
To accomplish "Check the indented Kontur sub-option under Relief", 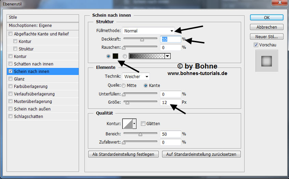I will (15, 41).
